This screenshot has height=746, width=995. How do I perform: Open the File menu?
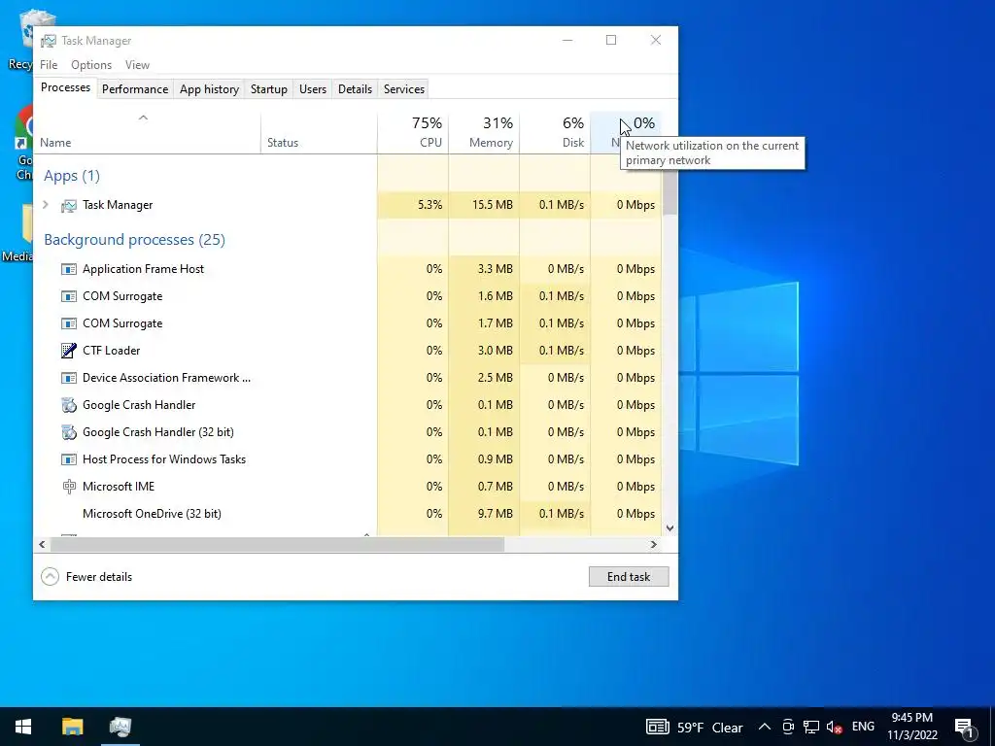[49, 65]
